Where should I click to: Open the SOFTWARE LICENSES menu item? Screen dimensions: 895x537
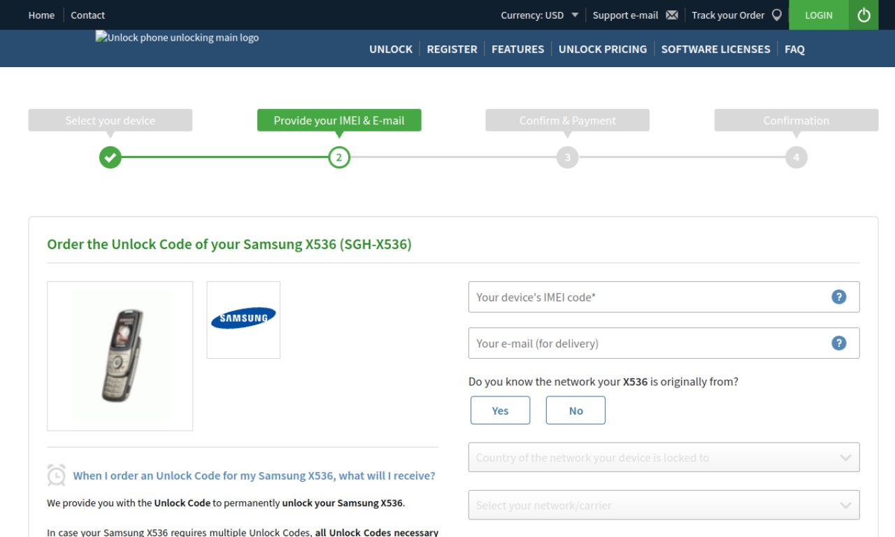(x=716, y=49)
